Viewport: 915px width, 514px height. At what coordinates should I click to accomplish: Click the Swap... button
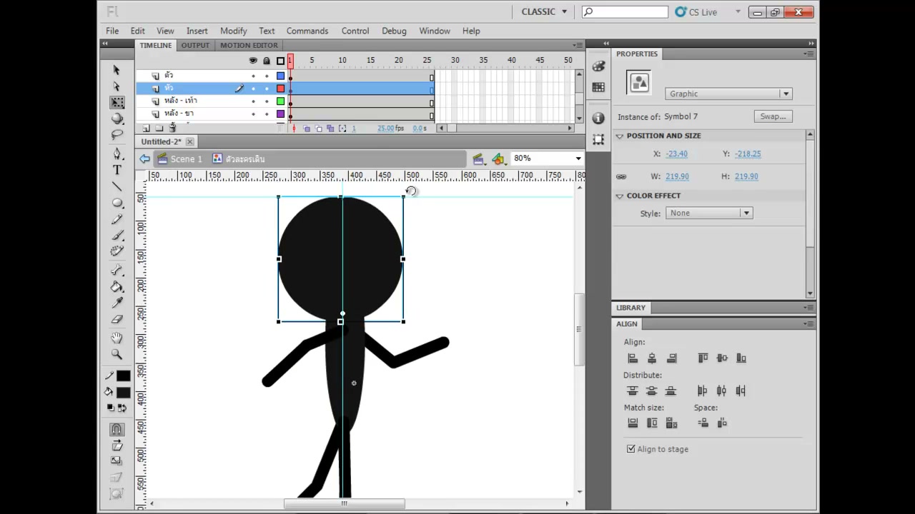(x=773, y=116)
